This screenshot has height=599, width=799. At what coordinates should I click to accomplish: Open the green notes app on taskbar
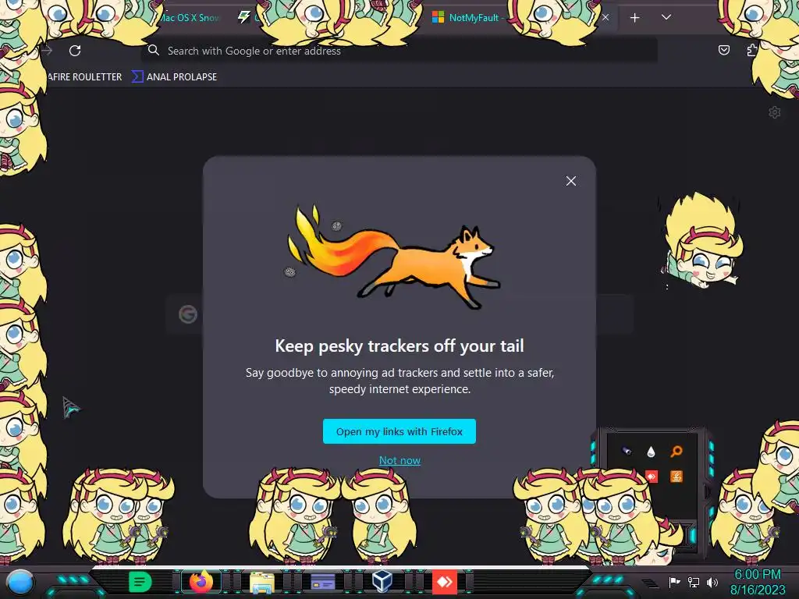click(140, 582)
